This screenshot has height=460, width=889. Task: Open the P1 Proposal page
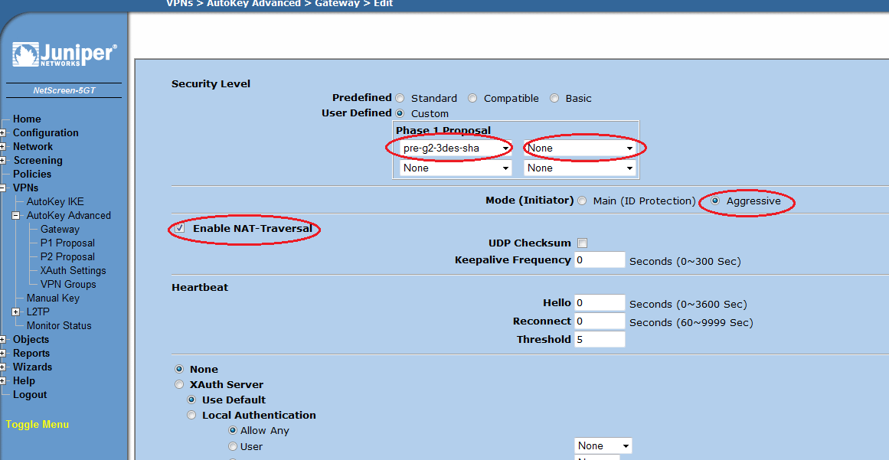pos(67,243)
